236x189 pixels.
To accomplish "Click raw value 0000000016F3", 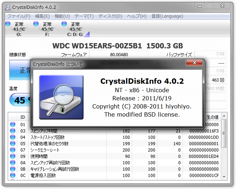I will coord(204,131).
